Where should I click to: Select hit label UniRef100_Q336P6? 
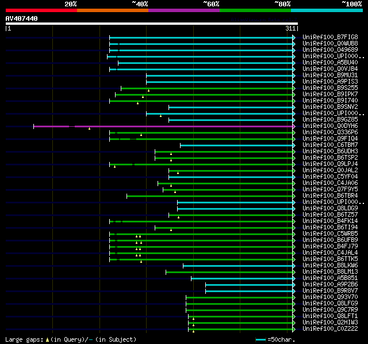[330, 133]
